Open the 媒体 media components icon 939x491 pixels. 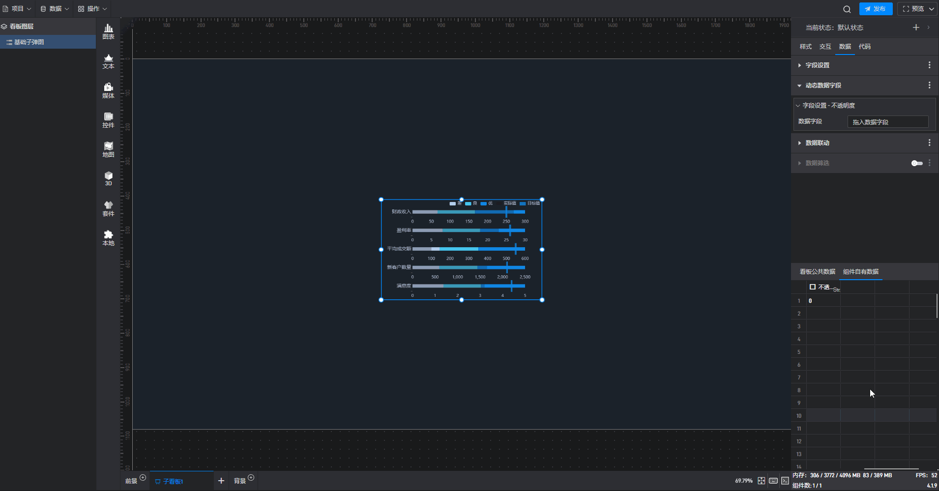[108, 90]
